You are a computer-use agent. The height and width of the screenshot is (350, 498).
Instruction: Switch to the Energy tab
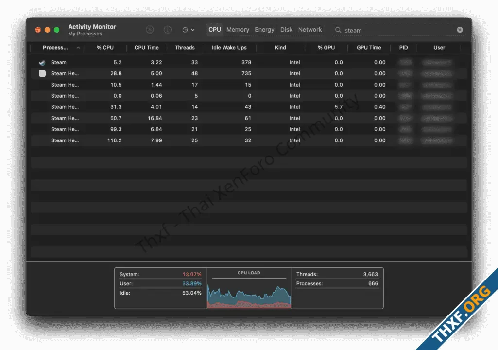(264, 30)
